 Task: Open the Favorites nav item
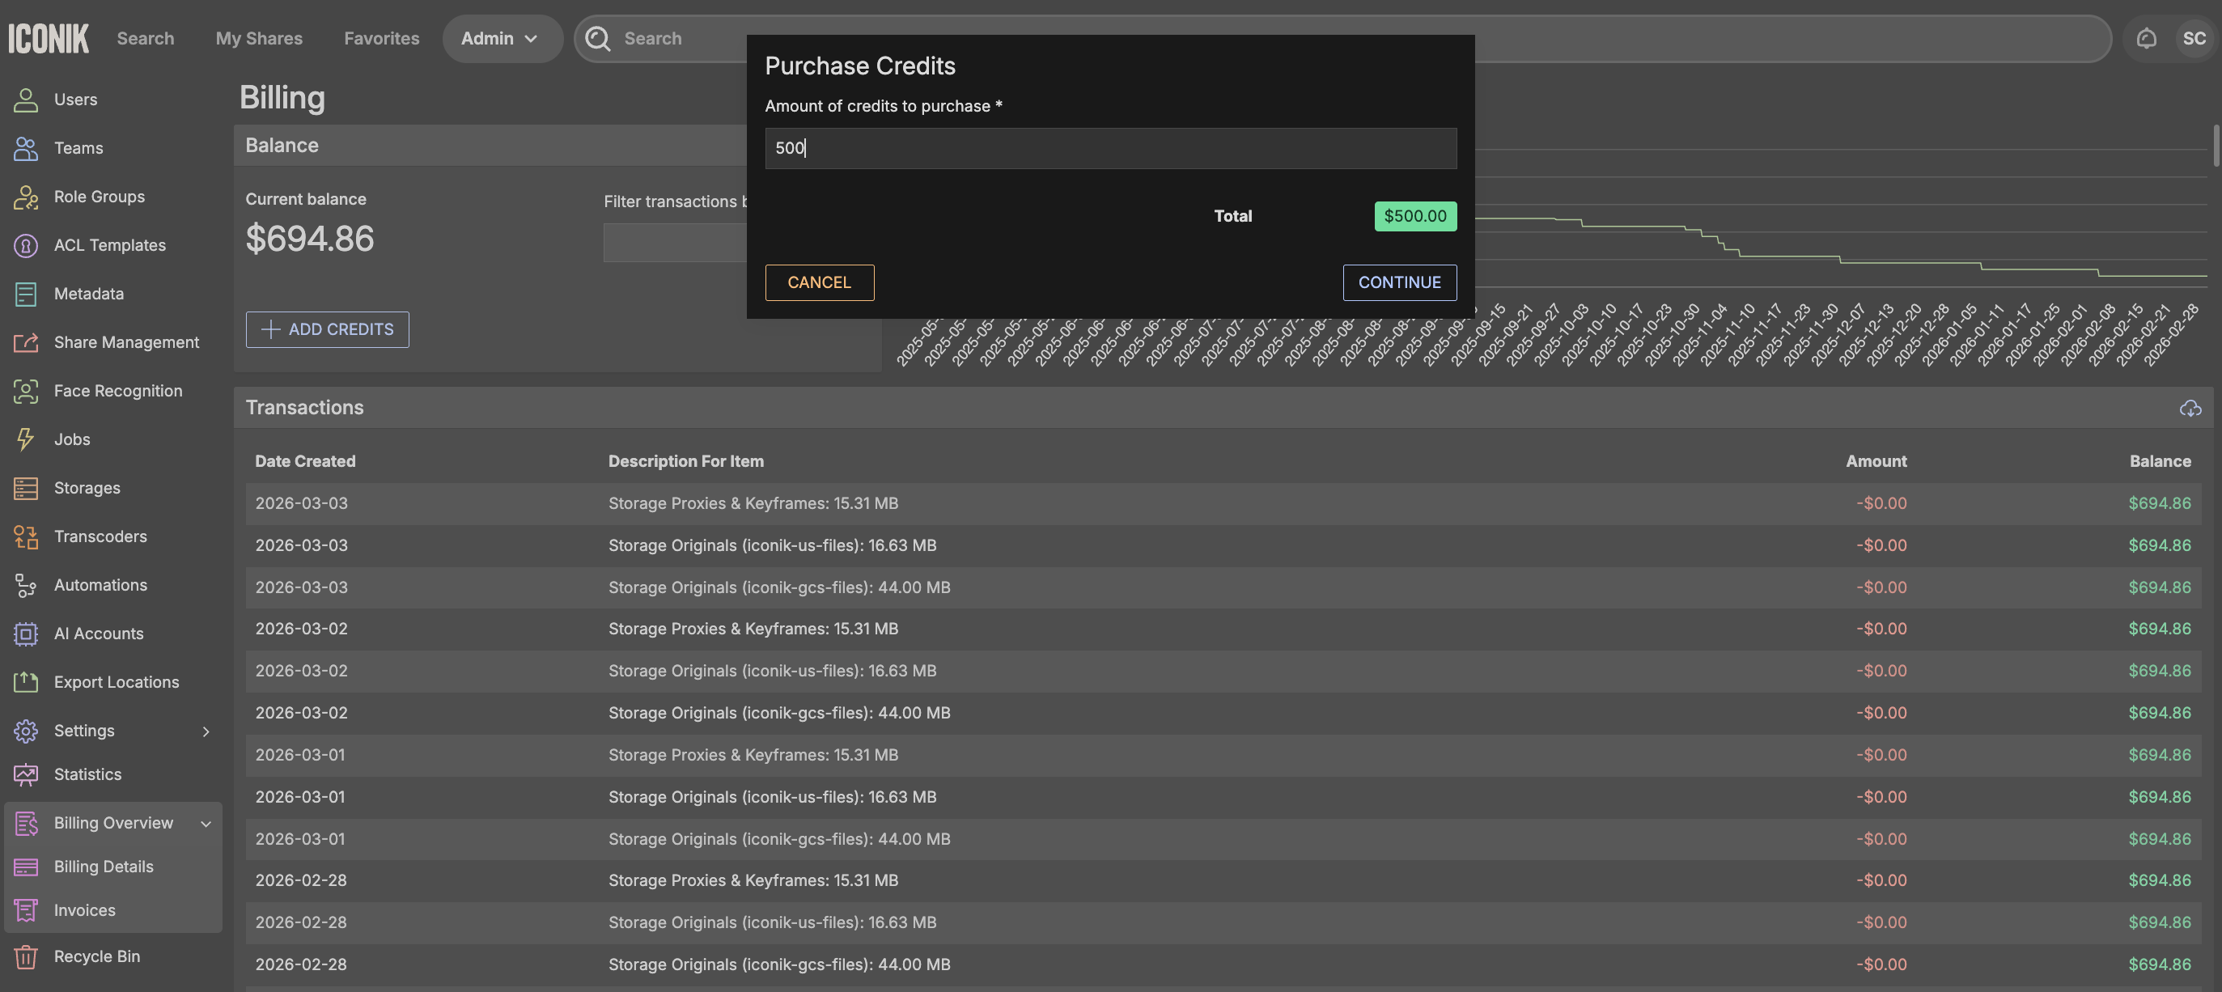(381, 39)
